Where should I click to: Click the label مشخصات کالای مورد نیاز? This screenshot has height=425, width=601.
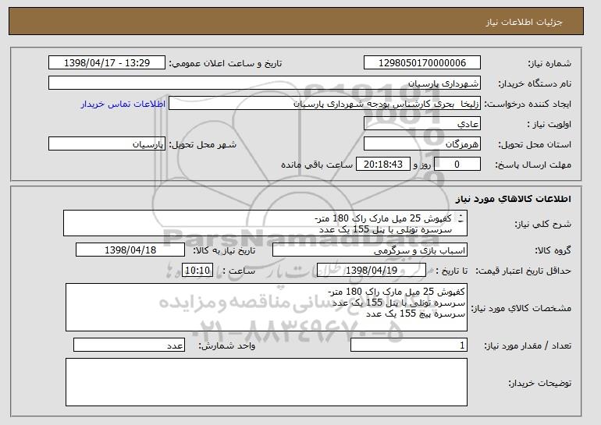[x=521, y=308]
